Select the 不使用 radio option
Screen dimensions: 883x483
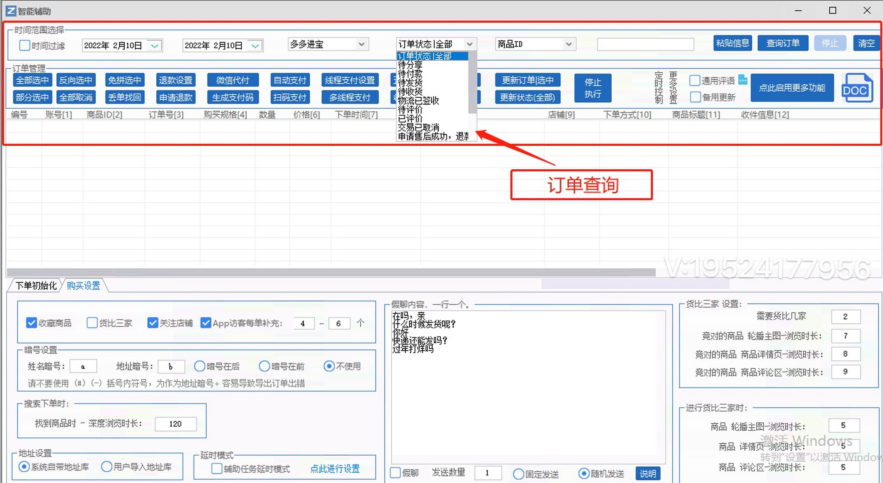click(329, 366)
